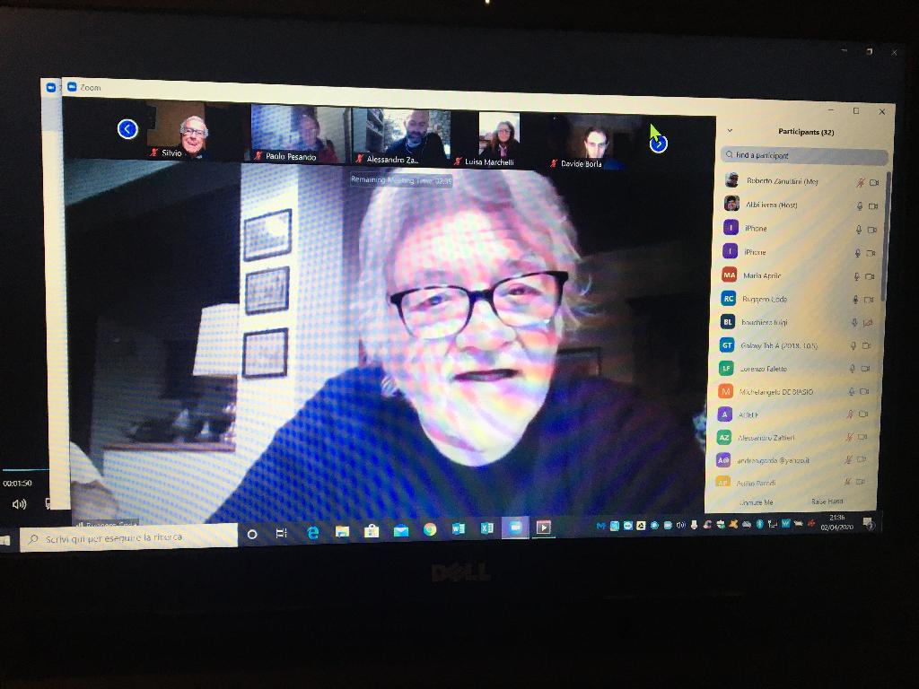
Task: Open Word from the taskbar
Action: click(x=459, y=529)
